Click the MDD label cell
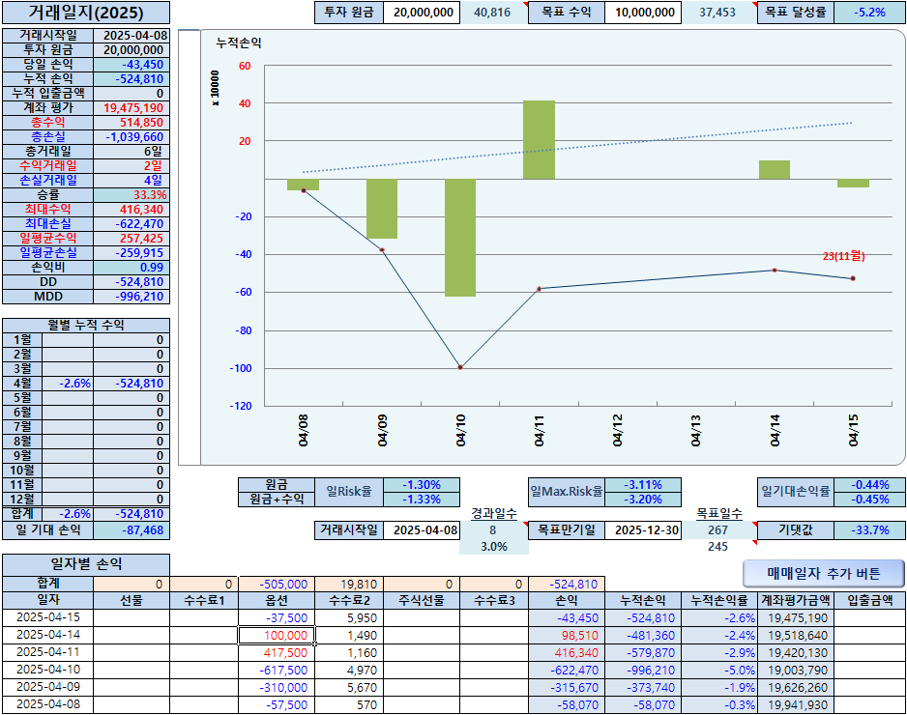Screen dimensions: 907x715 48,297
